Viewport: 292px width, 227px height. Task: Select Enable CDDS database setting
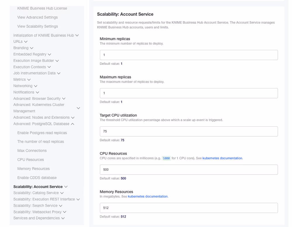click(36, 177)
